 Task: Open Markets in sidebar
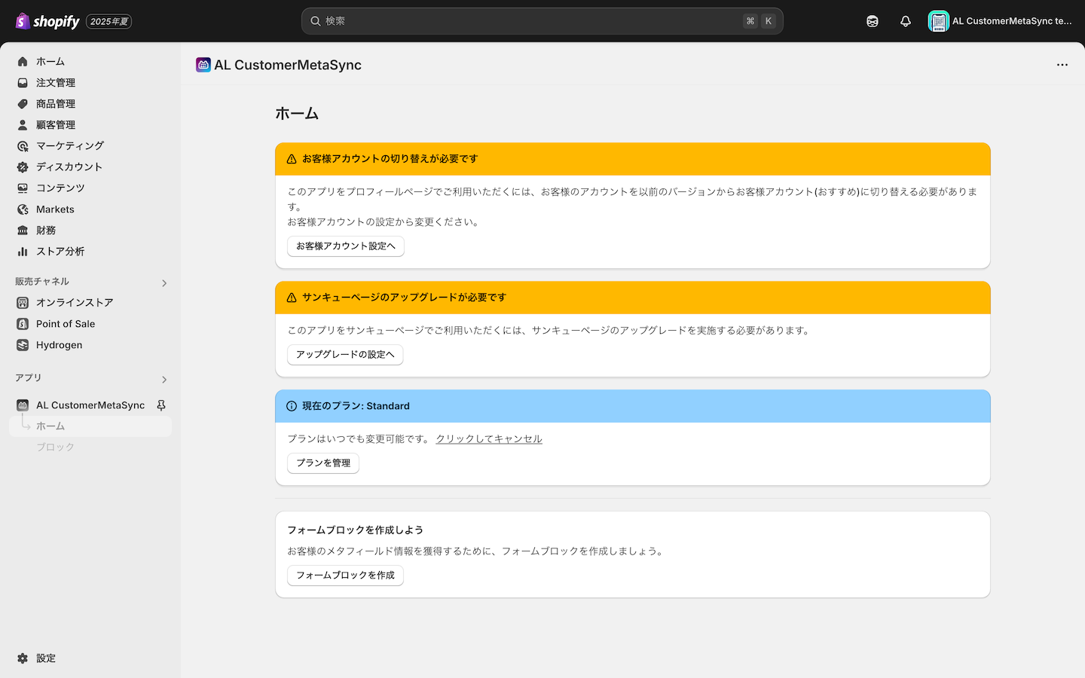point(90,209)
